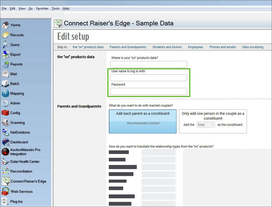
Task: Open the Edit menu
Action: [x=13, y=8]
